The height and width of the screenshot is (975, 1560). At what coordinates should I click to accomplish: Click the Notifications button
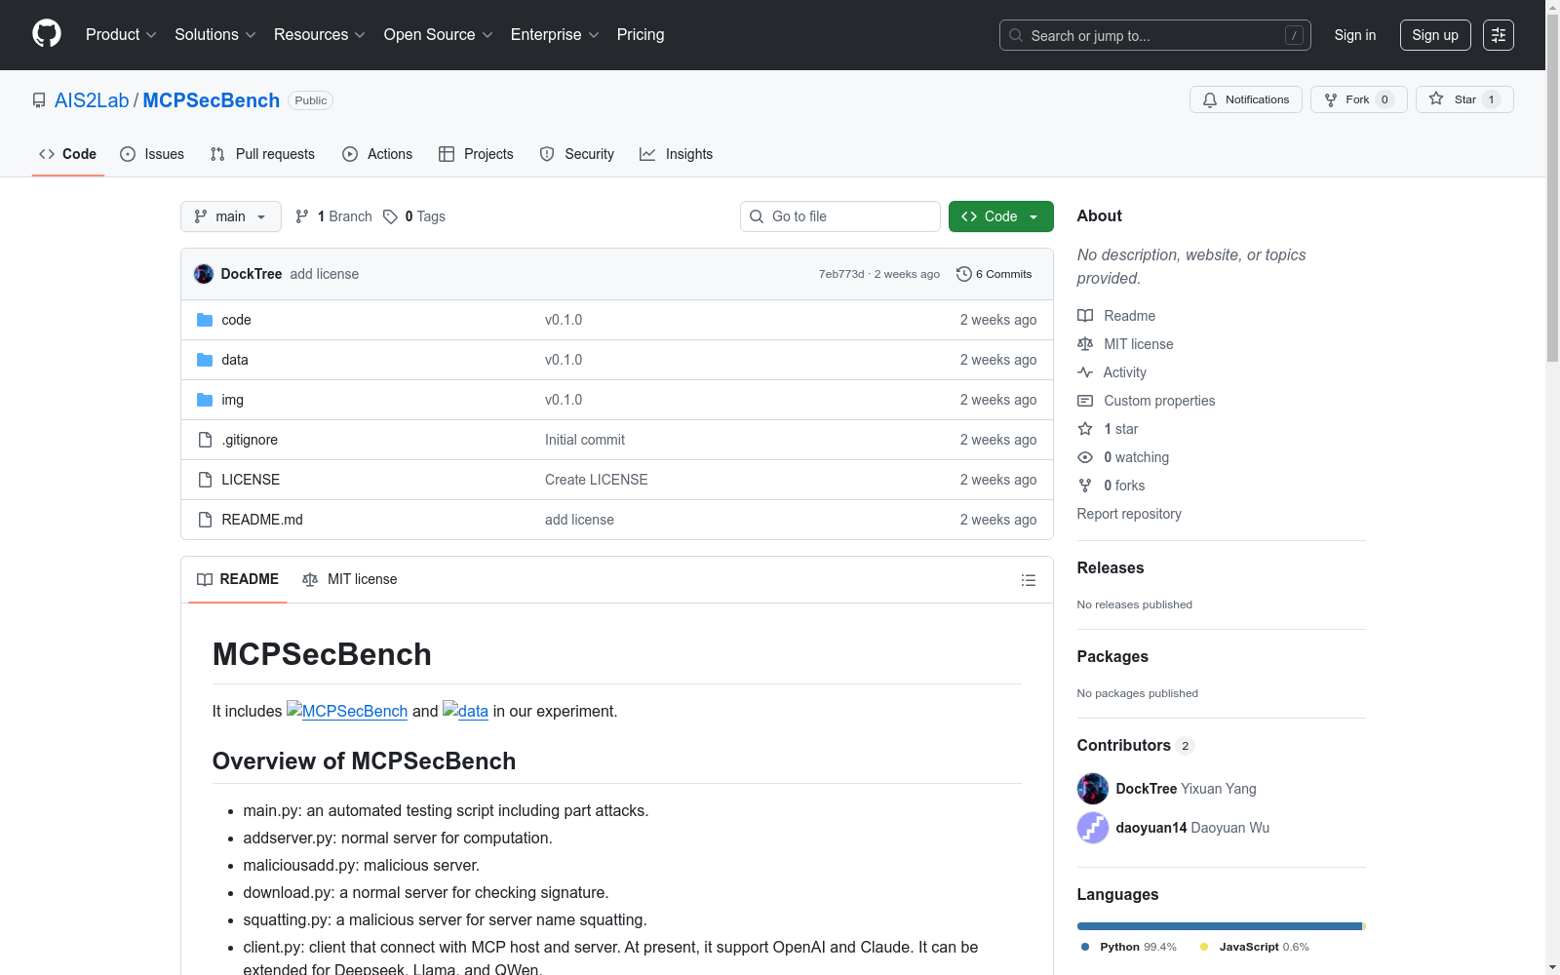(1246, 99)
